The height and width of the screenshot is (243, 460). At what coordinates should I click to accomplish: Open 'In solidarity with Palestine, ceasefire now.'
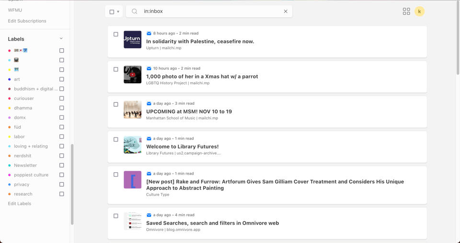click(200, 42)
